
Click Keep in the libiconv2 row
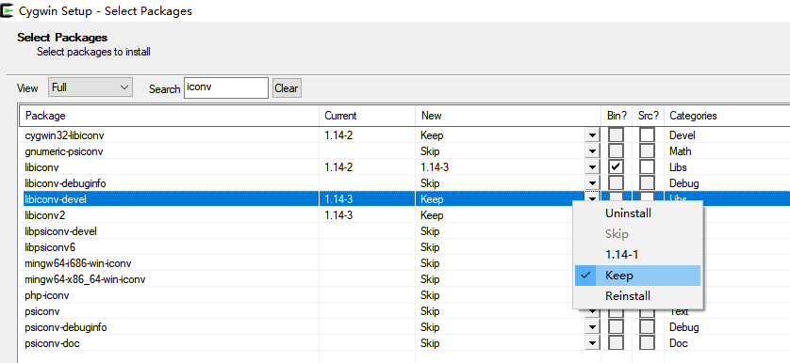point(433,215)
